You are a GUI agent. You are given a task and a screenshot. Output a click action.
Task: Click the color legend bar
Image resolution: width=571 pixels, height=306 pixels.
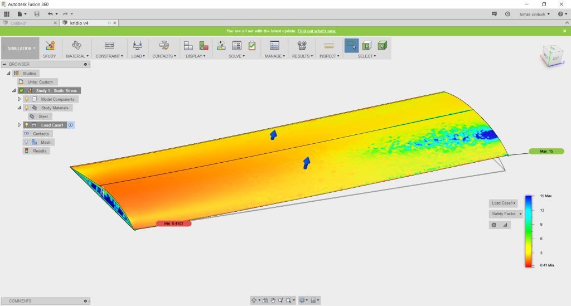(x=528, y=232)
